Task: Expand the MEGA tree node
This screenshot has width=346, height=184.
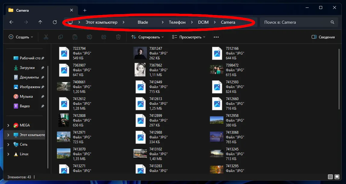Action: (8, 125)
